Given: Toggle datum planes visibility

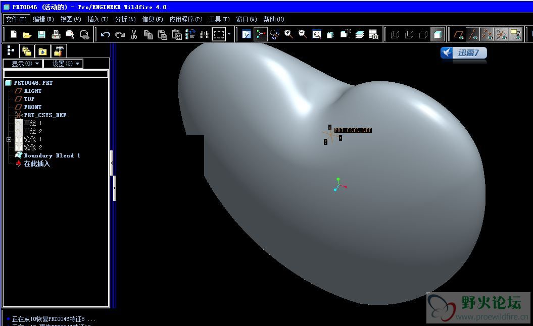Looking at the screenshot, I should tap(459, 34).
